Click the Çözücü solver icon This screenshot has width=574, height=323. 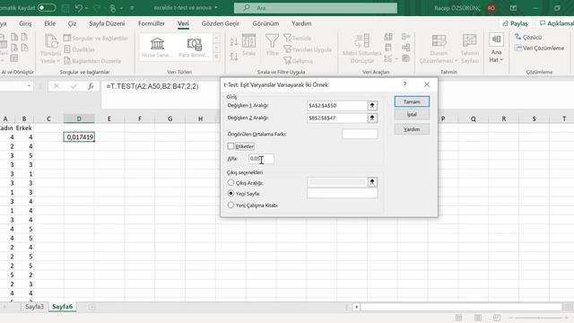[518, 37]
